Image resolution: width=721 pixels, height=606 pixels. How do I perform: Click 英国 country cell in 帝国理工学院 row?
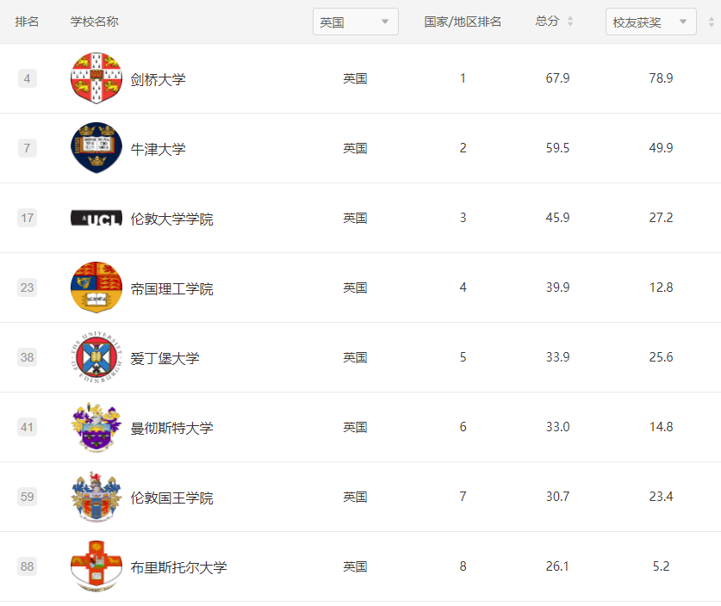tap(356, 288)
